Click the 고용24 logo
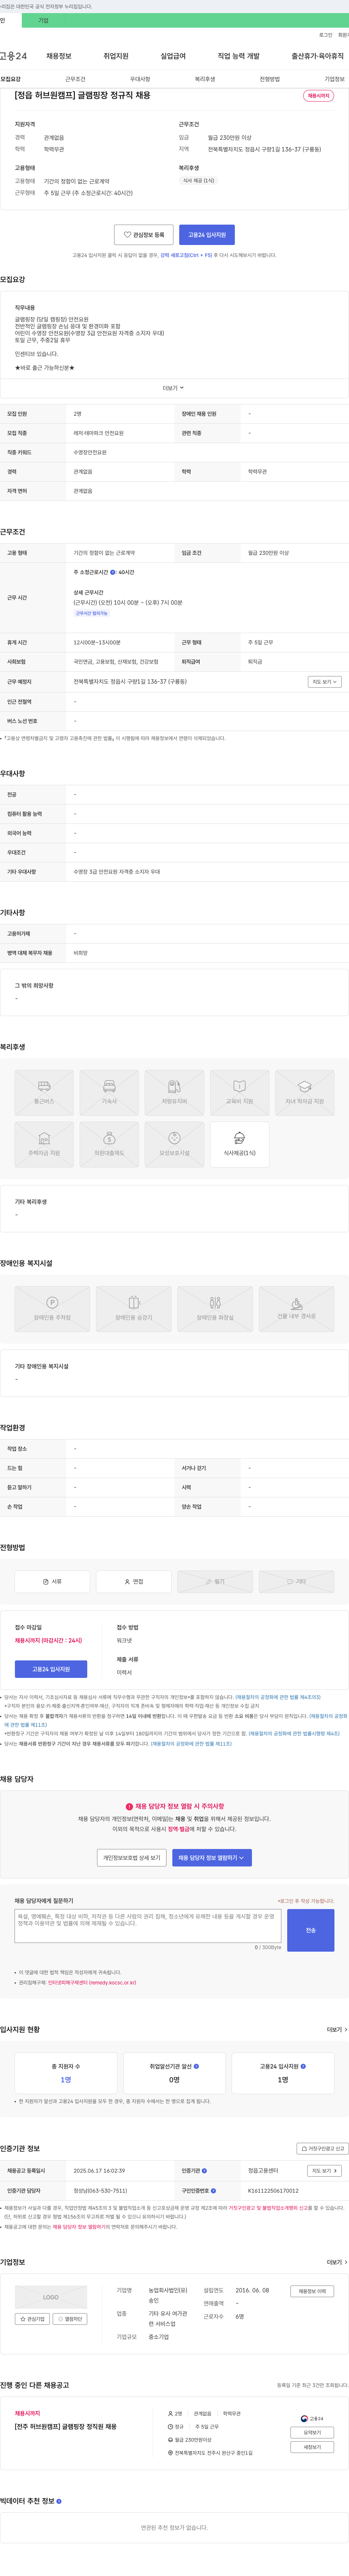Viewport: 349px width, 2576px height. coord(13,56)
